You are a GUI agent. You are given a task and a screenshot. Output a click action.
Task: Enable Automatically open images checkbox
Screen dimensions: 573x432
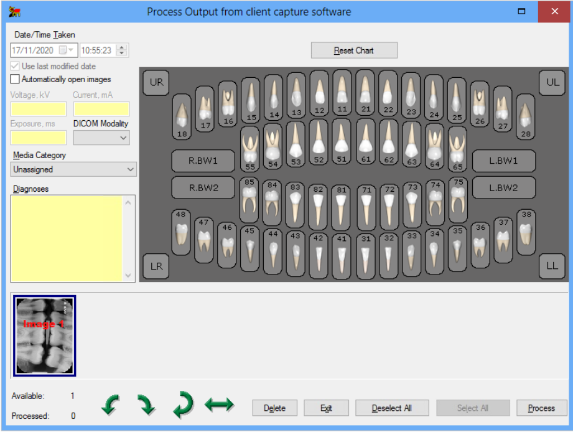[x=15, y=79]
